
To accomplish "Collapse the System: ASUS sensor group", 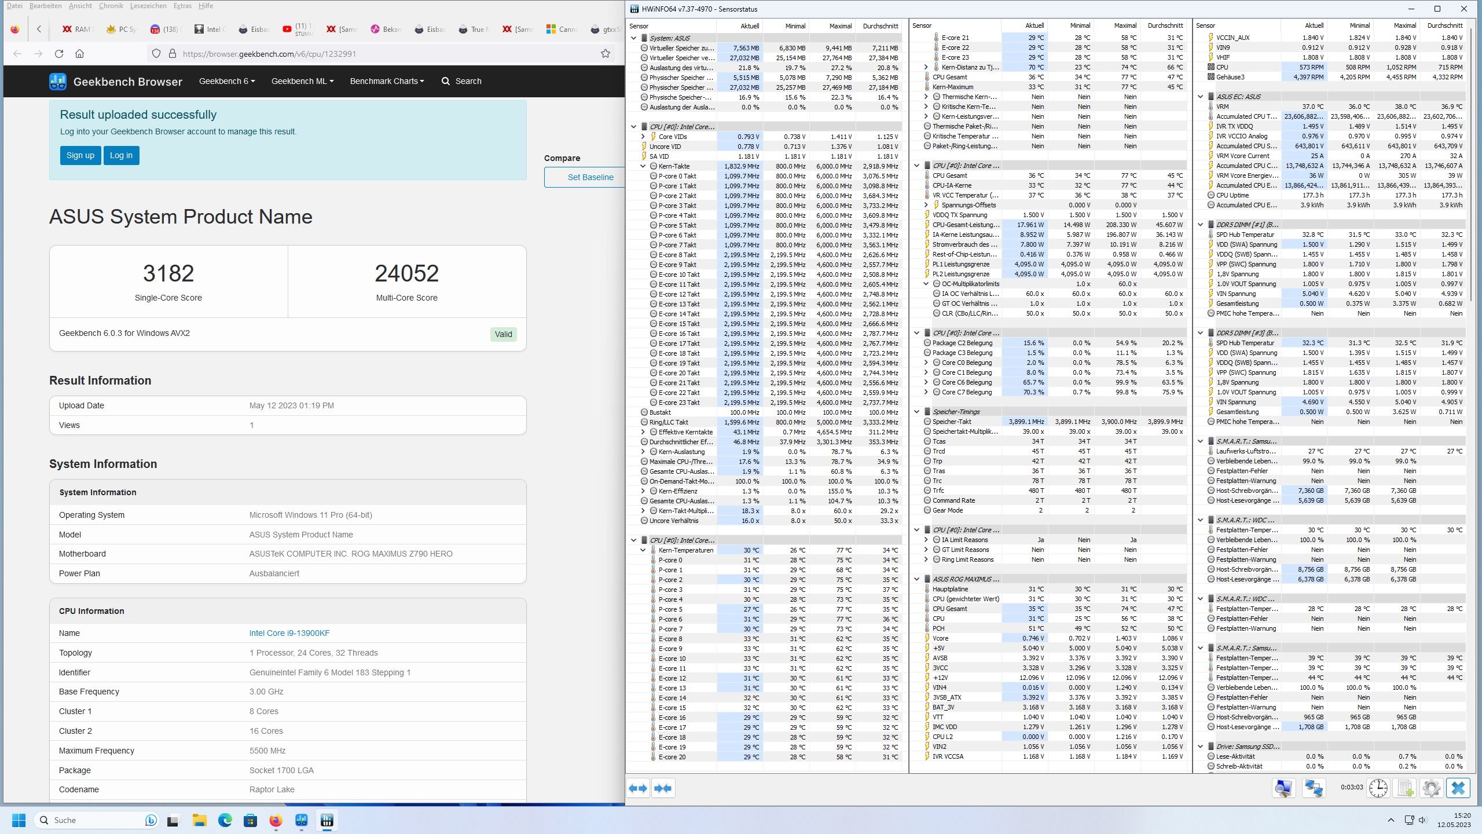I will click(x=633, y=38).
